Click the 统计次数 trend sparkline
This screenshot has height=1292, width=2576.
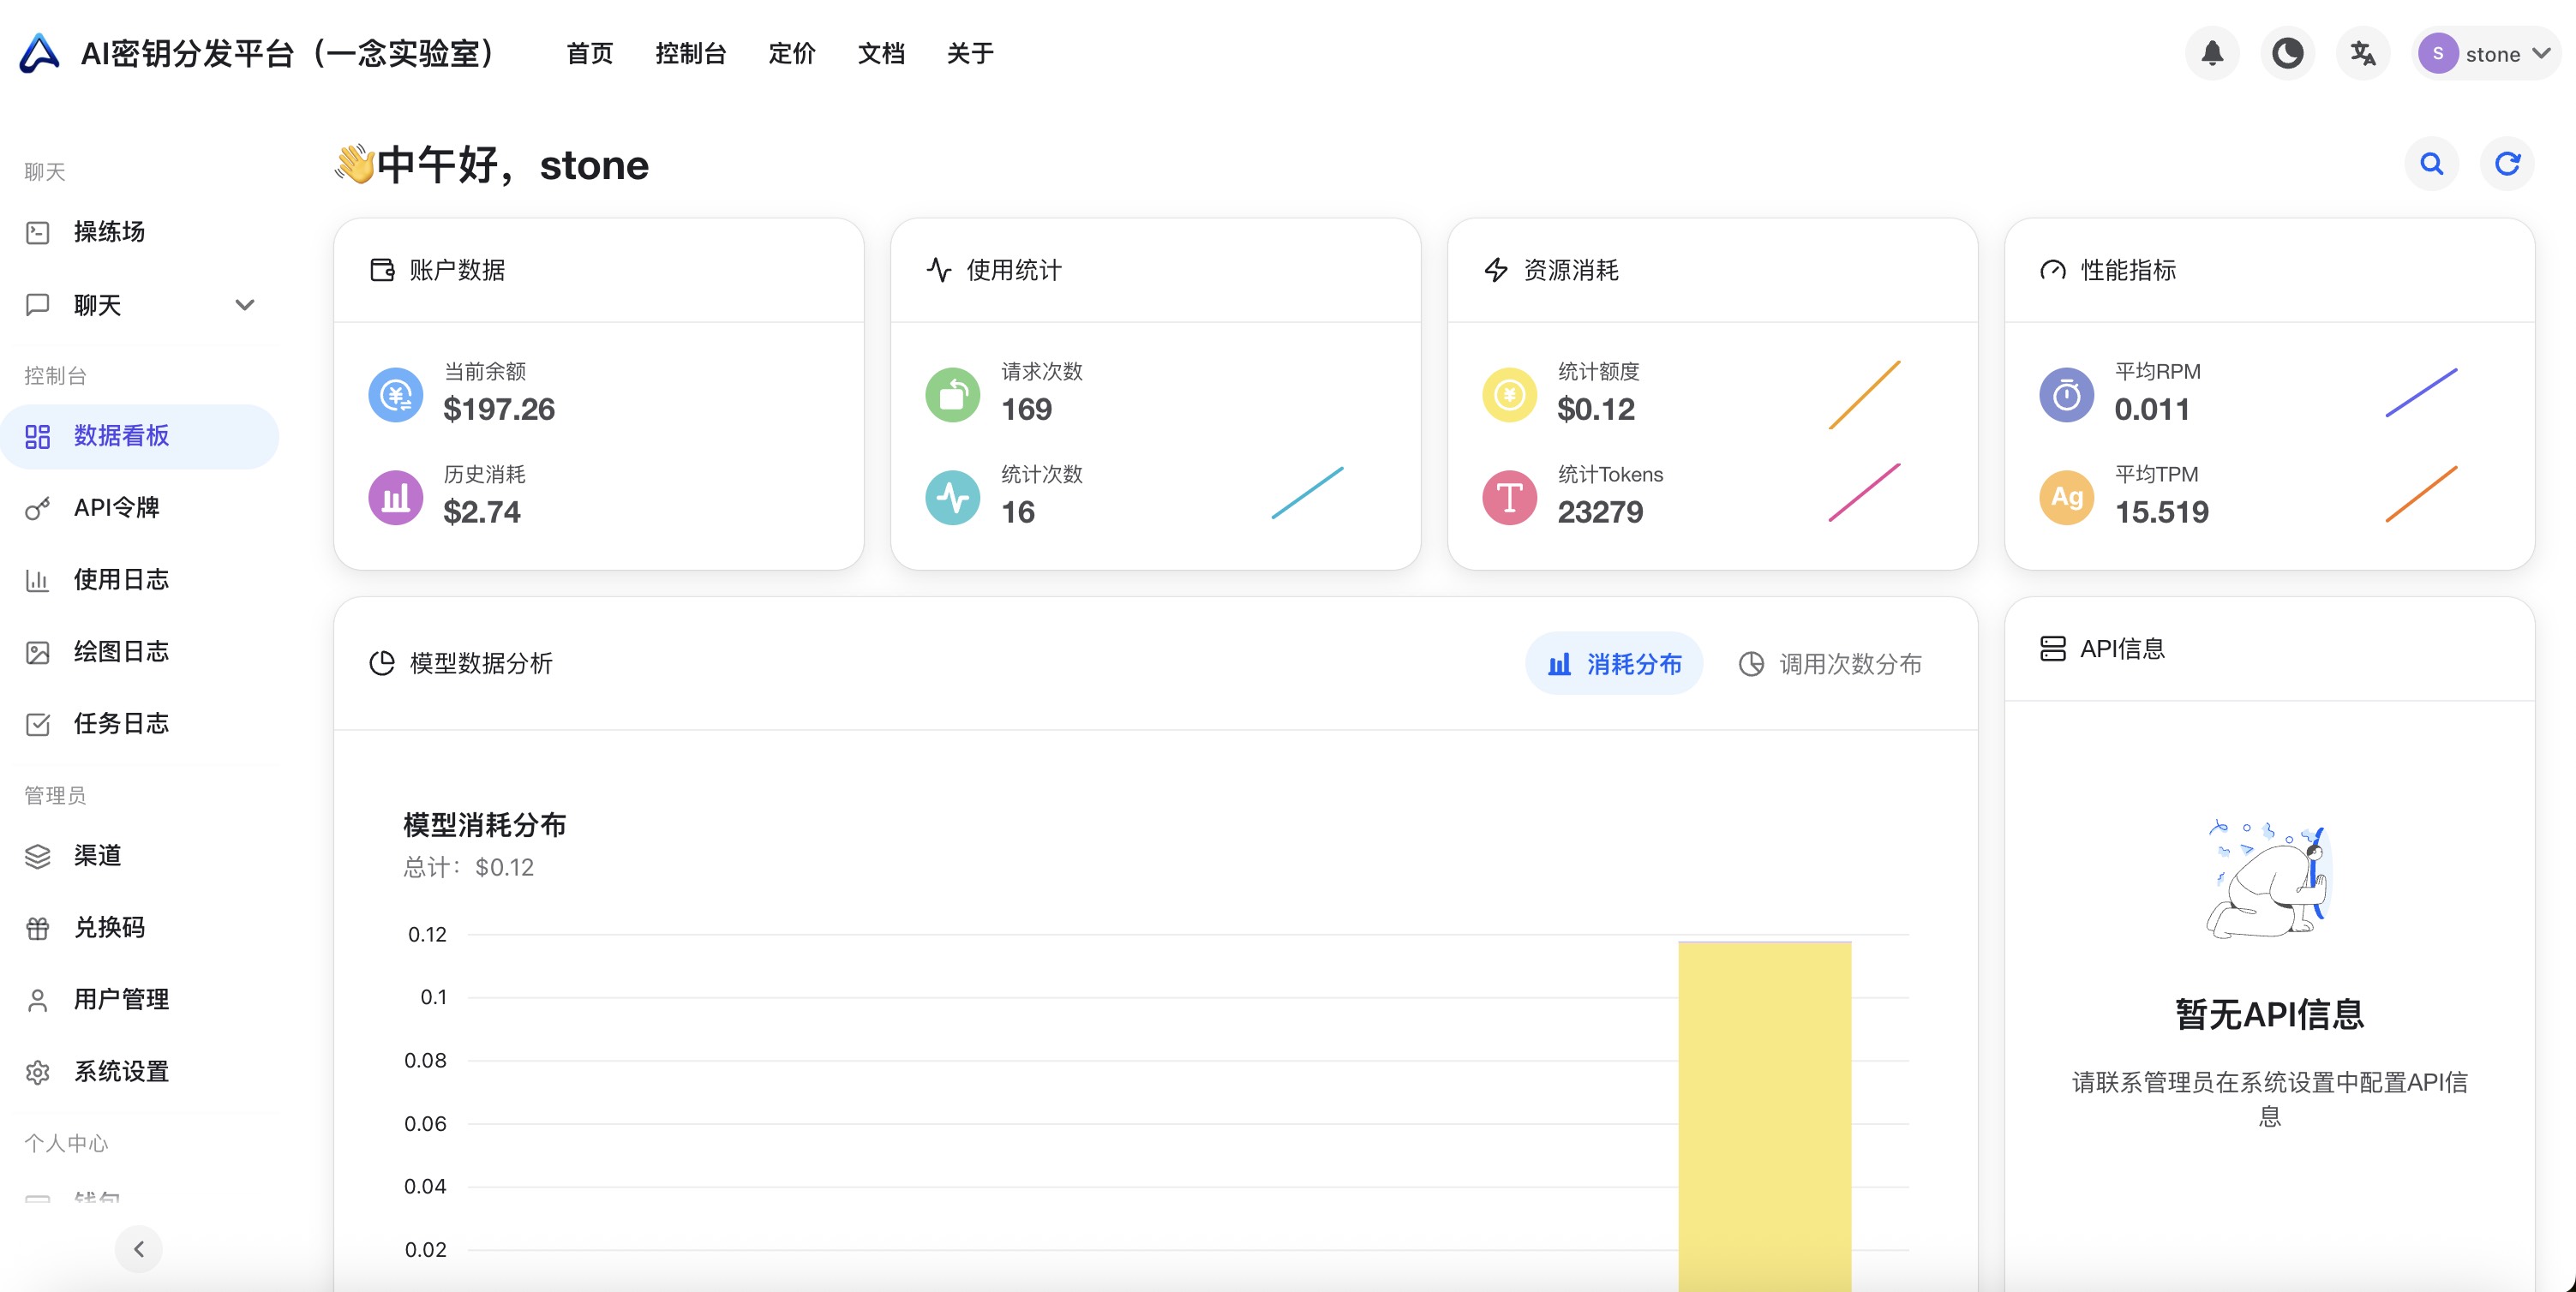[x=1308, y=492]
